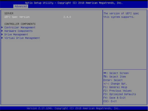Click the arrow beside Hardware Components
This screenshot has width=148, height=111.
(x=2, y=31)
